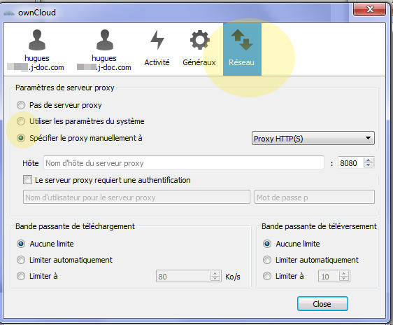The image size is (393, 325).
Task: Select upload 'Limiter à' option
Action: pos(267,276)
